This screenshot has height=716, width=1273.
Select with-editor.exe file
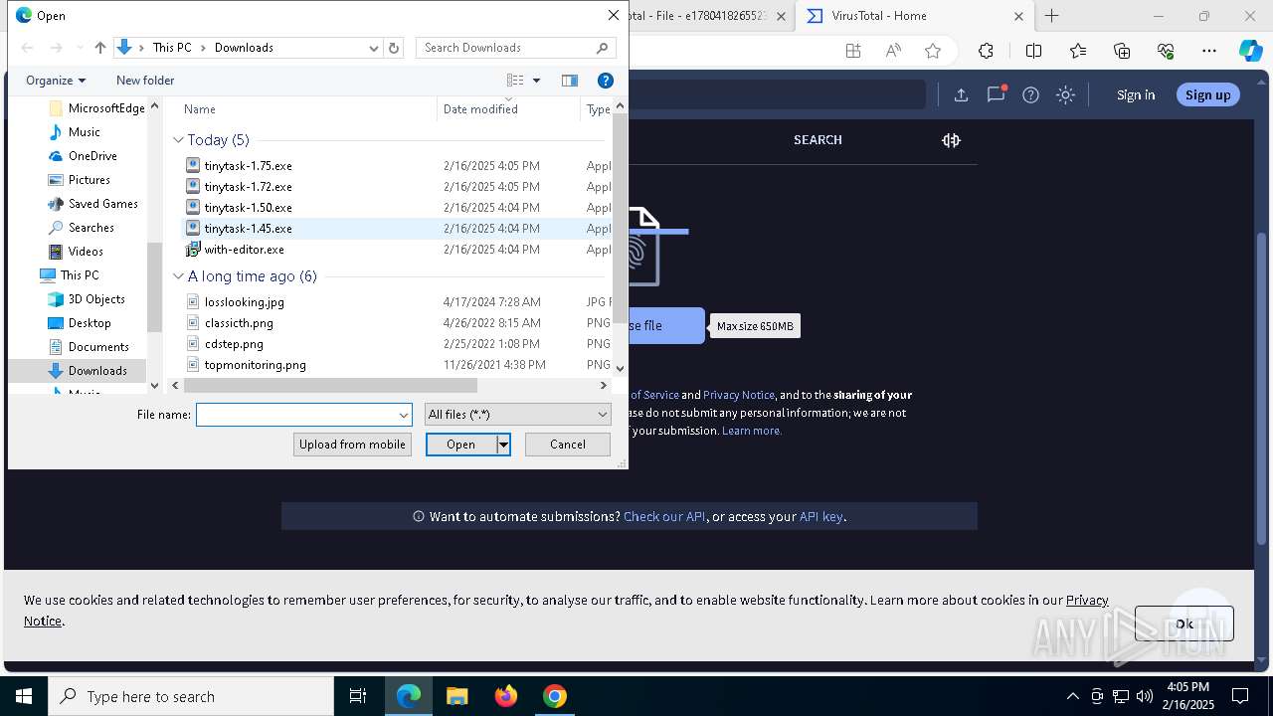pos(244,250)
